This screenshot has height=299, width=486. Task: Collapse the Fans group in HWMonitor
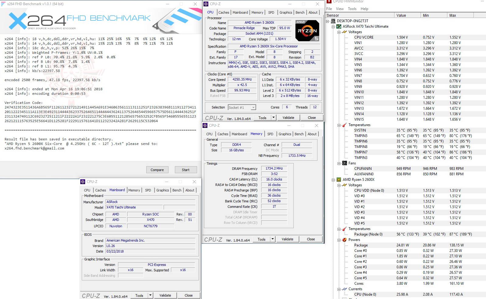(x=339, y=163)
